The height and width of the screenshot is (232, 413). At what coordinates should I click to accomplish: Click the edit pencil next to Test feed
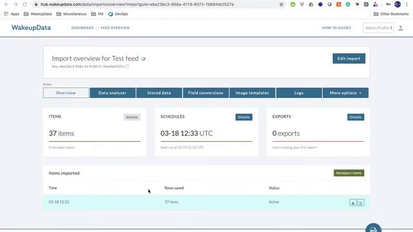coord(143,59)
